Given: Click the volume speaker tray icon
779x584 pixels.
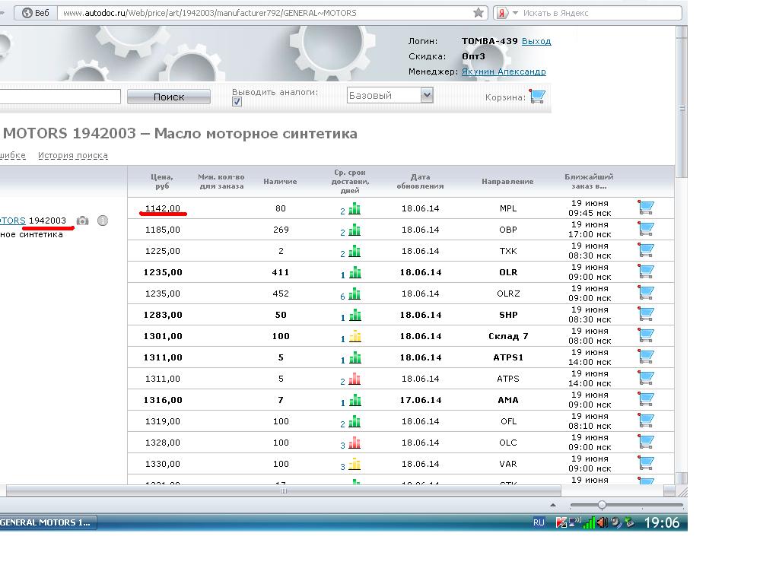Looking at the screenshot, I should (x=602, y=522).
